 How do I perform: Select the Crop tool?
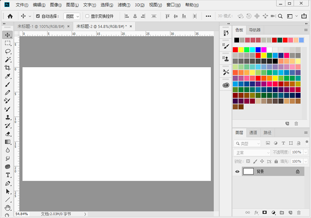click(x=8, y=68)
